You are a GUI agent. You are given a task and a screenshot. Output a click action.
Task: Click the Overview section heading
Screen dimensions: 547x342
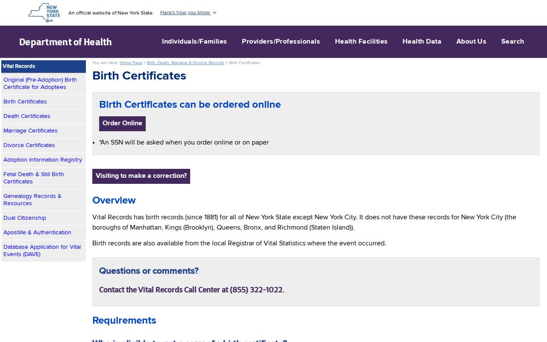click(114, 200)
